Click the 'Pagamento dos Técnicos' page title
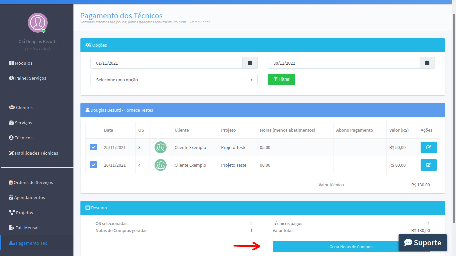The image size is (456, 256). (x=121, y=16)
